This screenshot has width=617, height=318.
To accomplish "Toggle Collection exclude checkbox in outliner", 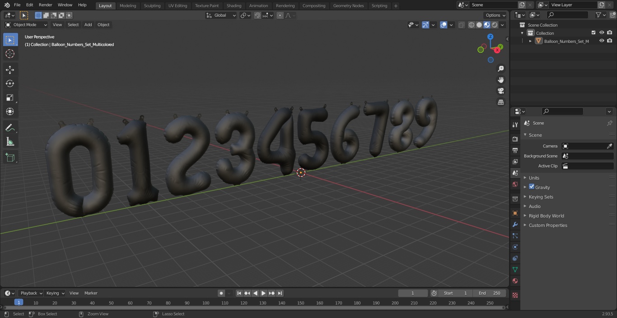I will pos(594,32).
